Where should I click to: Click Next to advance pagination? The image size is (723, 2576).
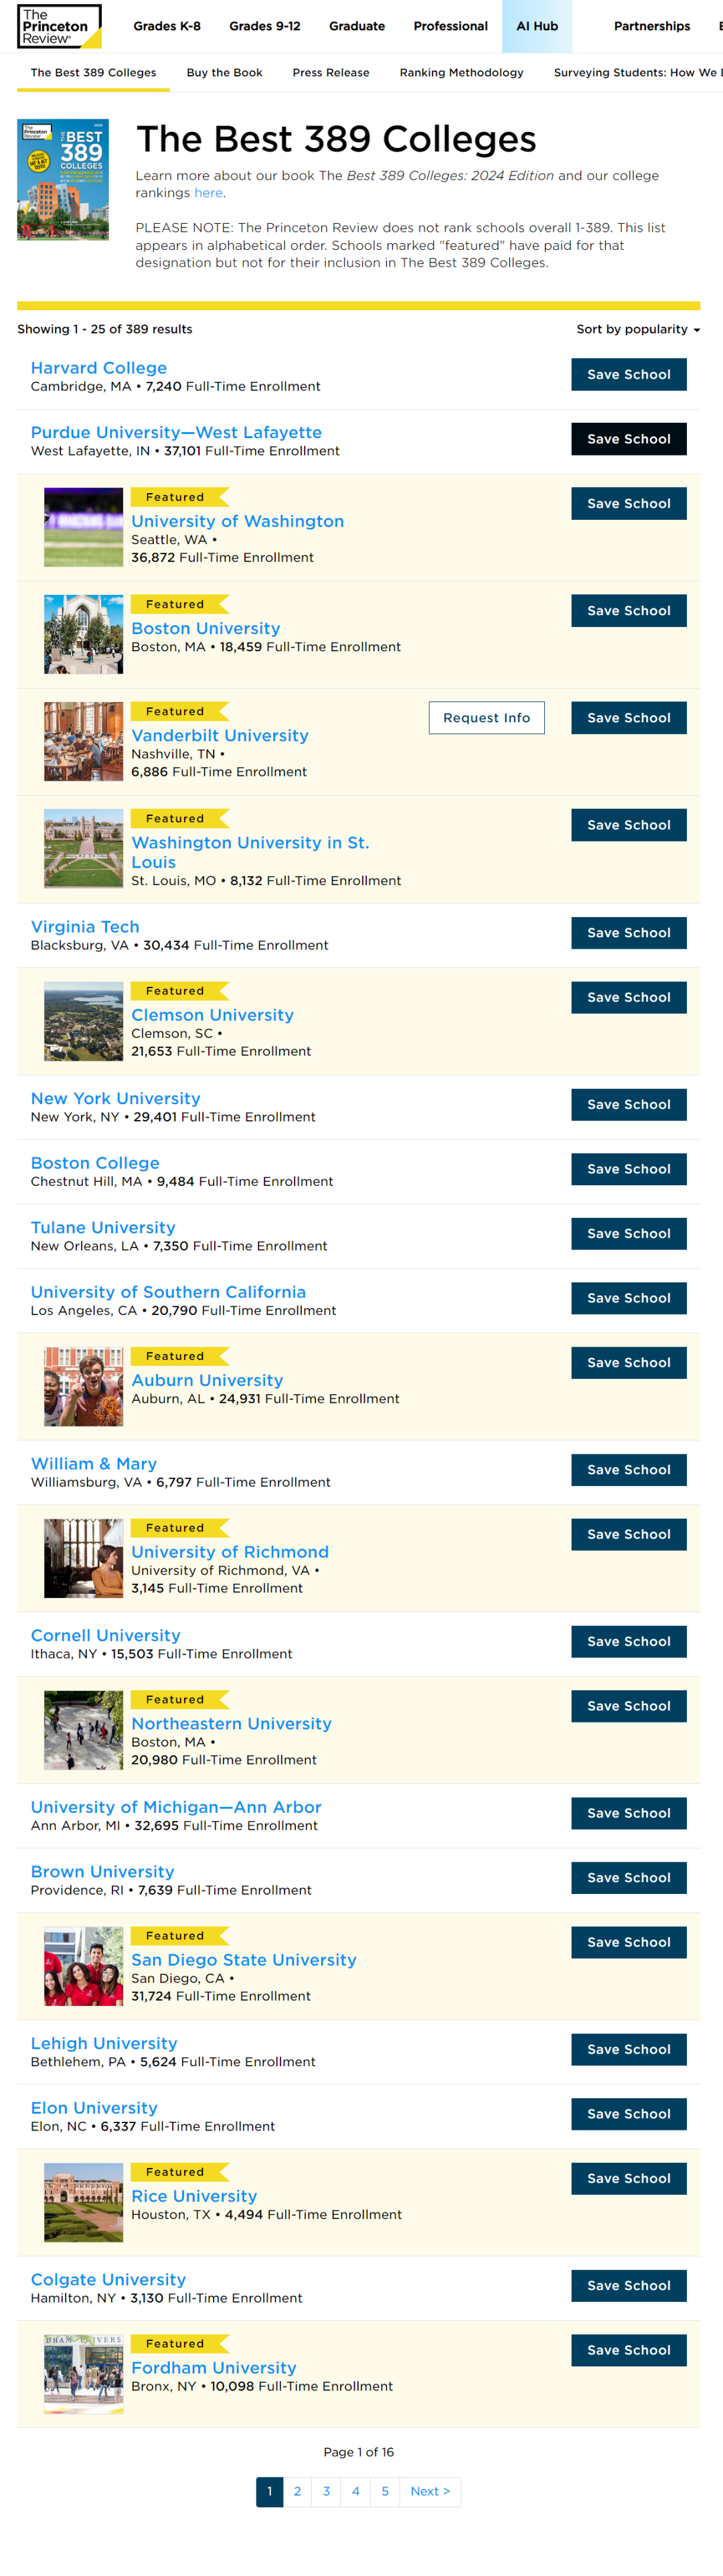430,2491
